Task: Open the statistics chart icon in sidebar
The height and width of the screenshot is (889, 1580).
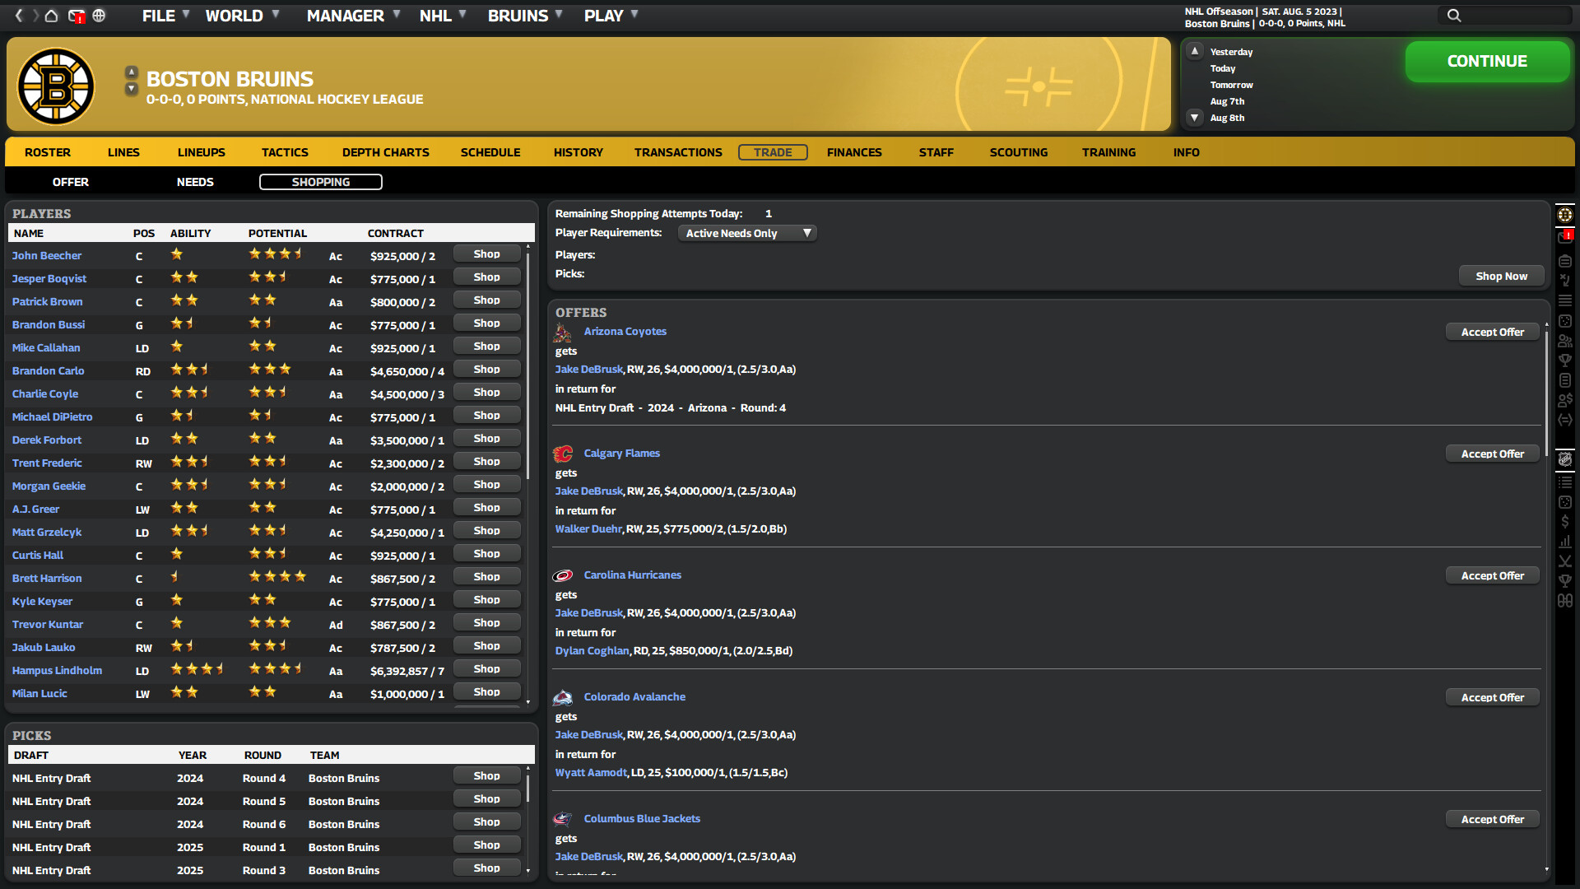Action: [1567, 541]
